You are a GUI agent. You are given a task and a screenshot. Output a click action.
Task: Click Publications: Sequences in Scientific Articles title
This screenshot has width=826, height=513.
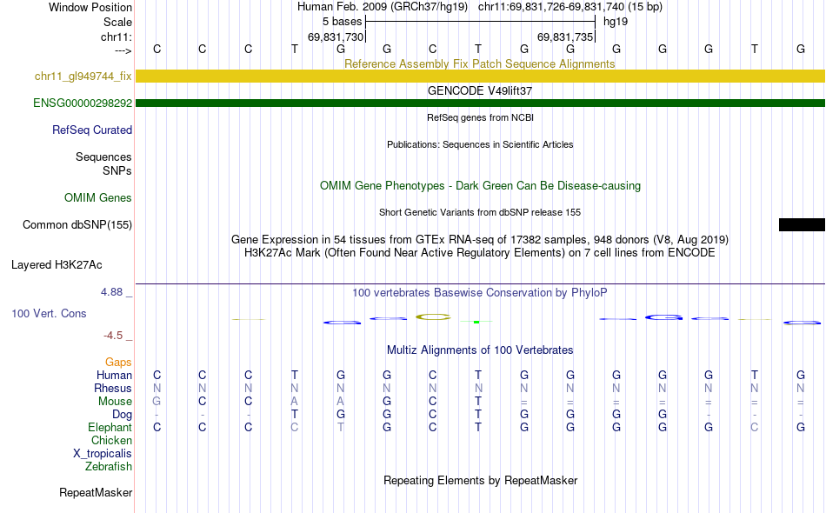click(480, 144)
